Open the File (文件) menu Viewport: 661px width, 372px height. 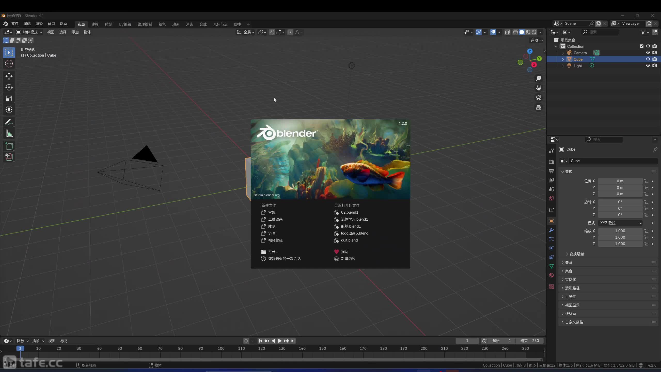click(15, 24)
